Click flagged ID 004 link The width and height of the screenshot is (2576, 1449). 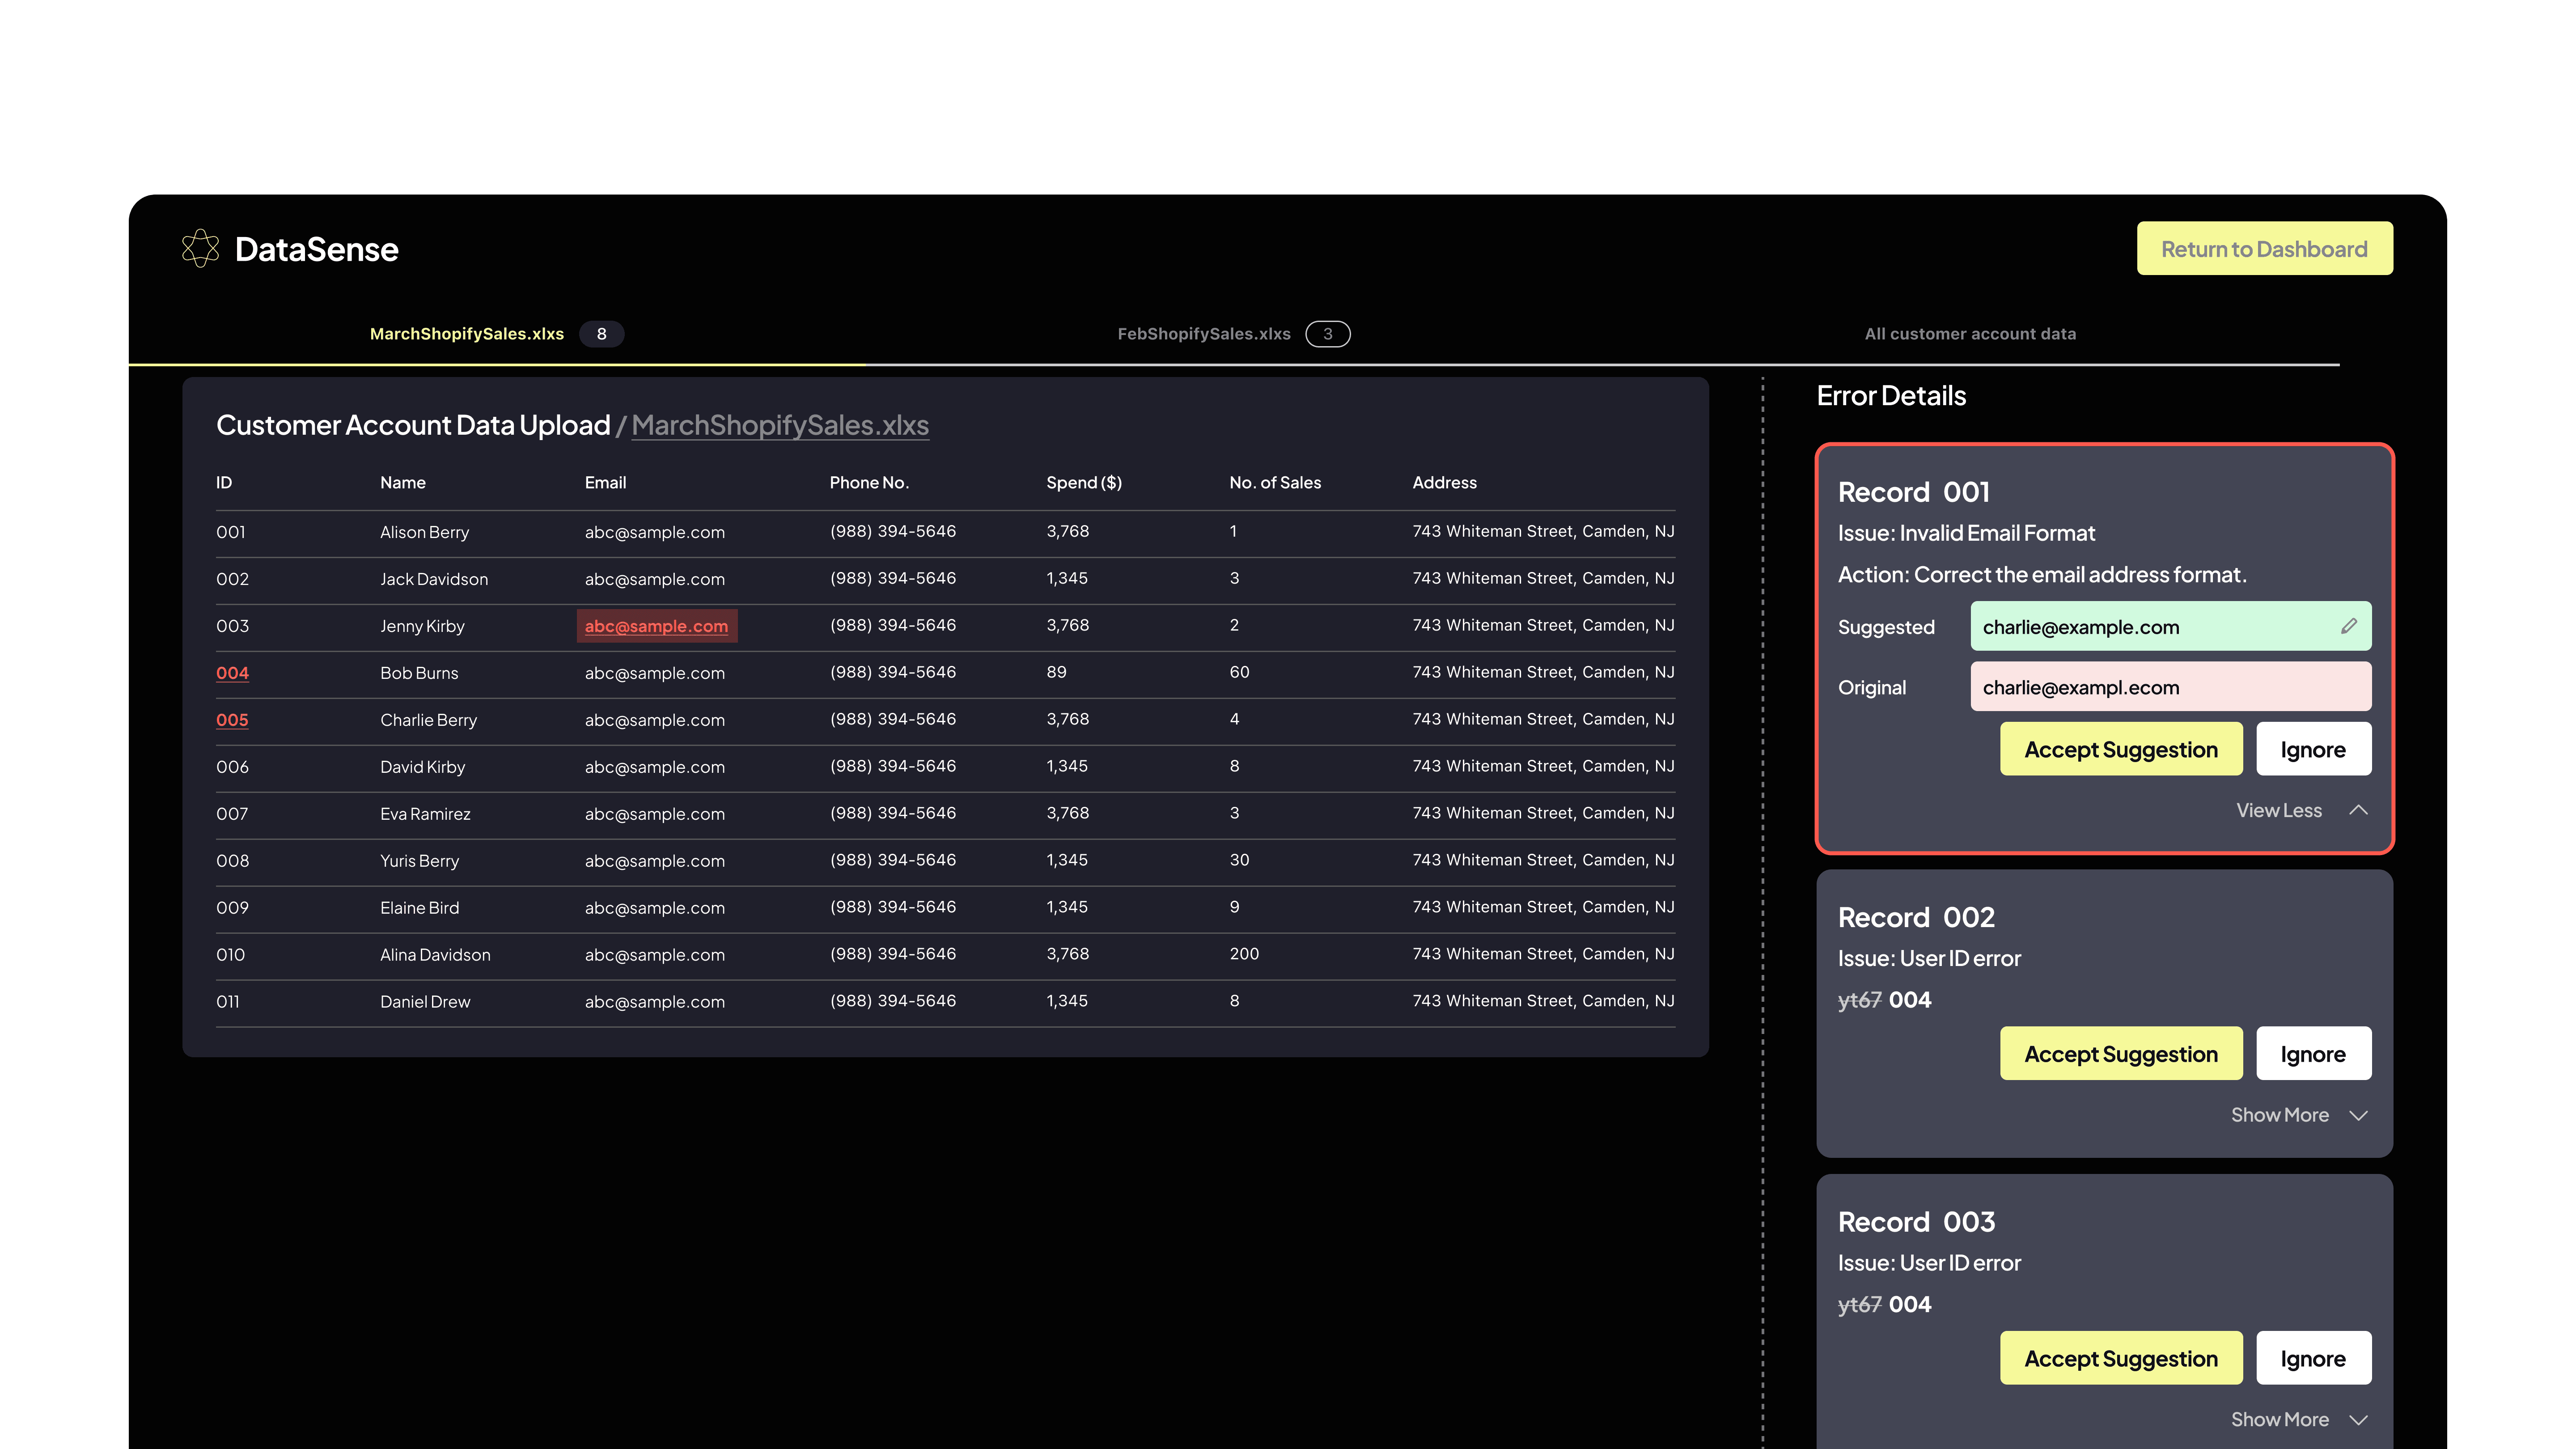coord(232,673)
